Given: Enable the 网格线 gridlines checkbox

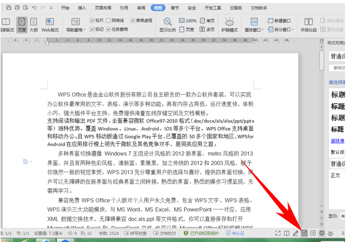Looking at the screenshot, I should pos(108,21).
